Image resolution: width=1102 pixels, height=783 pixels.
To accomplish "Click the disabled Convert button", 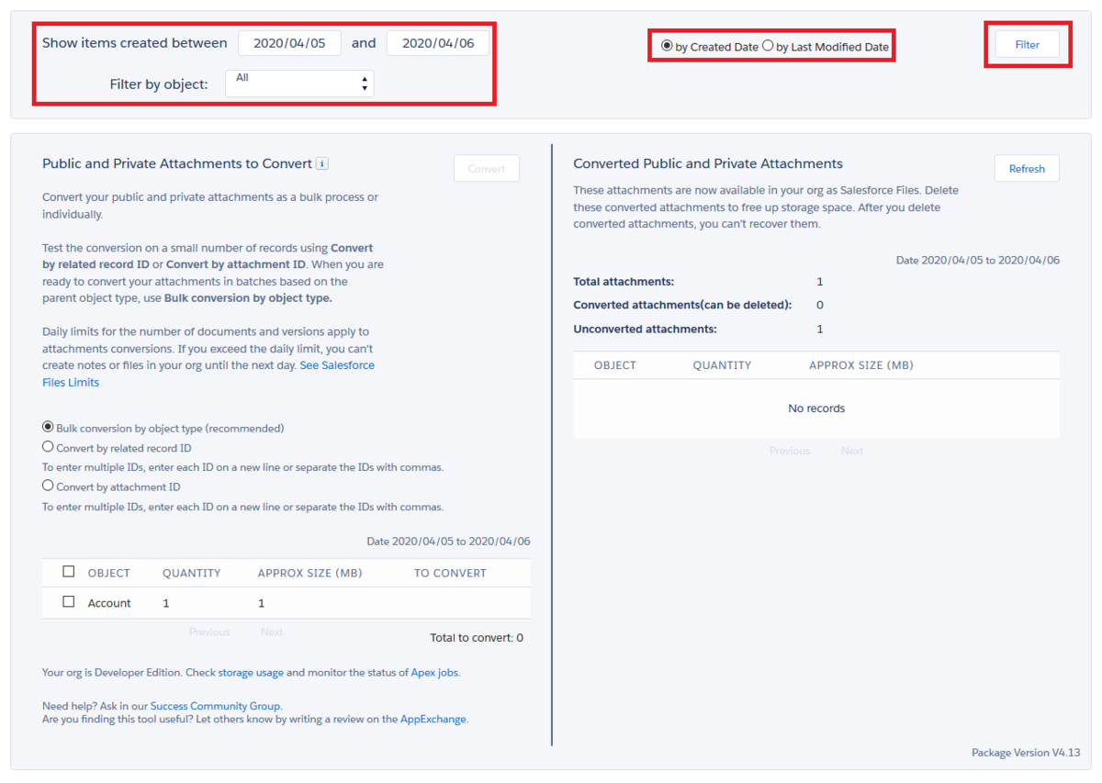I will click(487, 169).
